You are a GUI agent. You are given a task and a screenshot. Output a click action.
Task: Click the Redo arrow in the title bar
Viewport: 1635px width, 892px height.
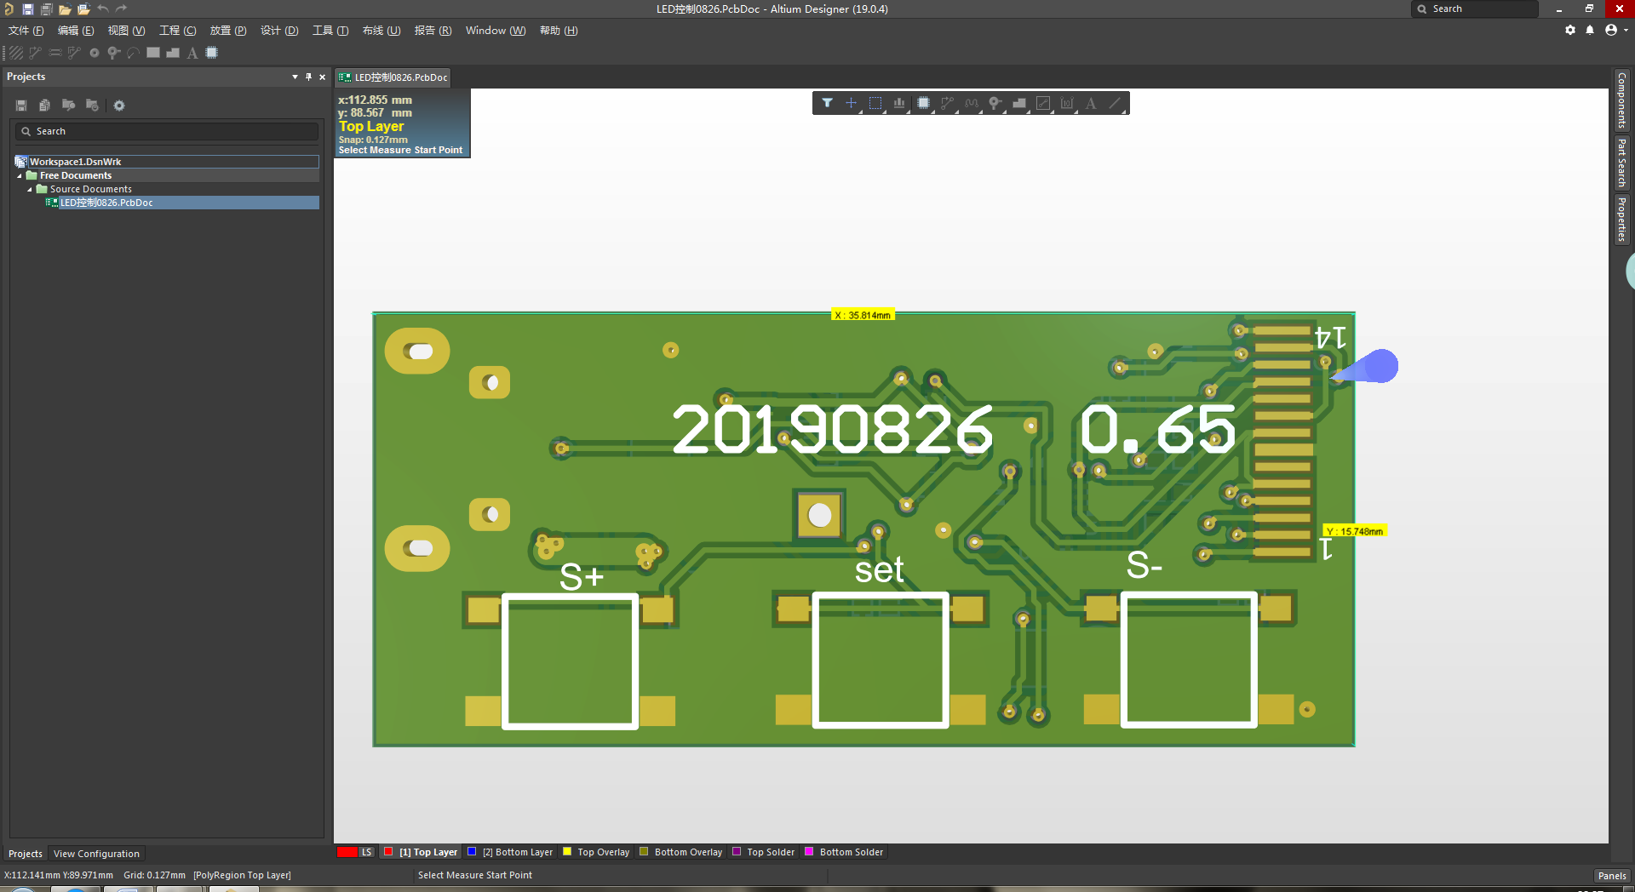tap(122, 9)
